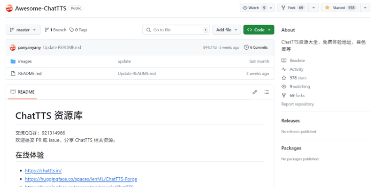
Task: Click the 'last month' timestamp for images
Action: click(259, 61)
